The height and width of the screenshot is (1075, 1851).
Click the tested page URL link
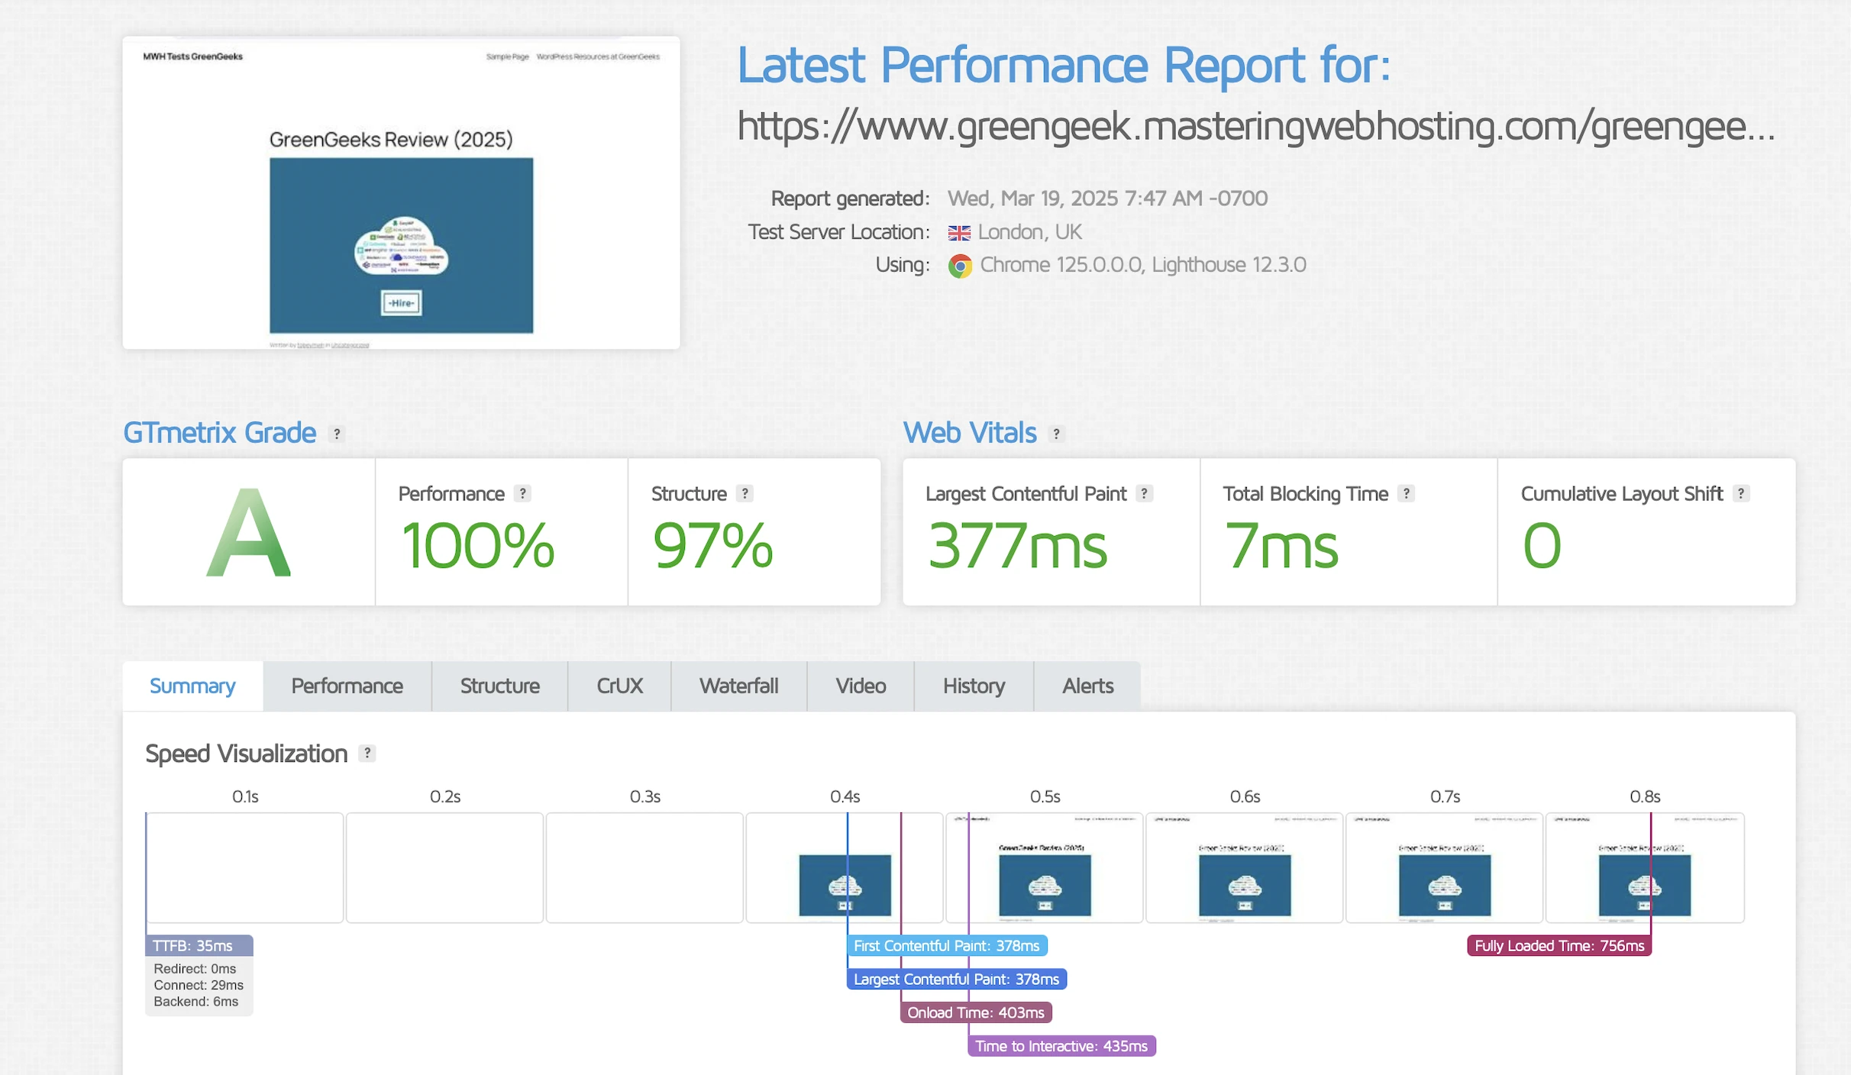click(1255, 126)
